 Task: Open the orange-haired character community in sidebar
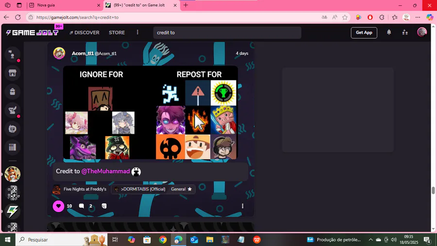12,174
